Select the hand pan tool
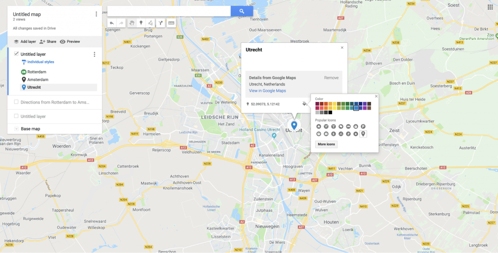The image size is (498, 253). pyautogui.click(x=132, y=23)
